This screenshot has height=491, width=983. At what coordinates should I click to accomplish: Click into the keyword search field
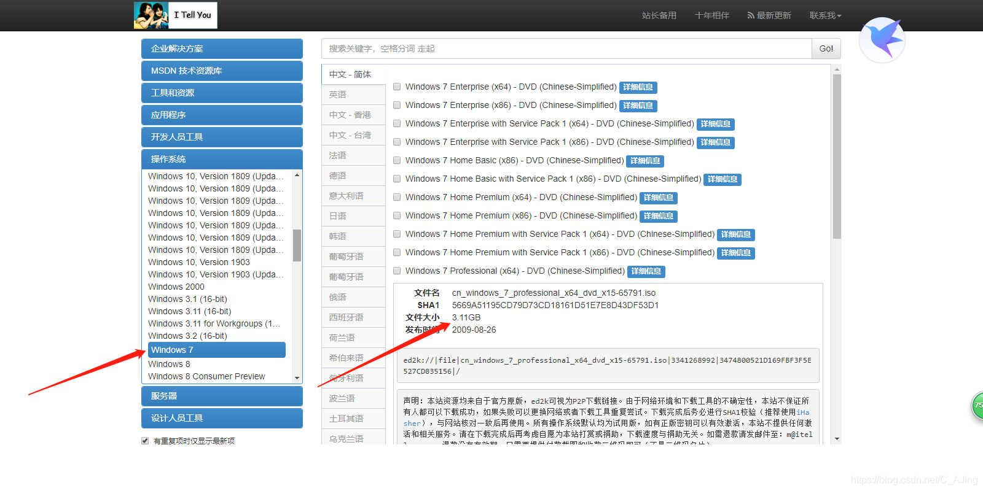tap(566, 48)
